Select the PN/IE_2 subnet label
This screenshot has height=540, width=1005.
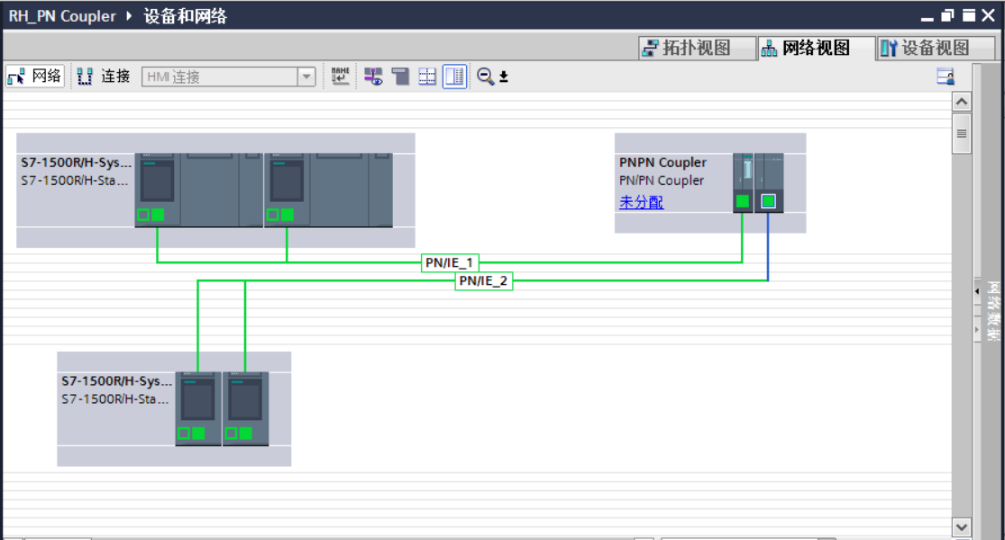tap(483, 281)
